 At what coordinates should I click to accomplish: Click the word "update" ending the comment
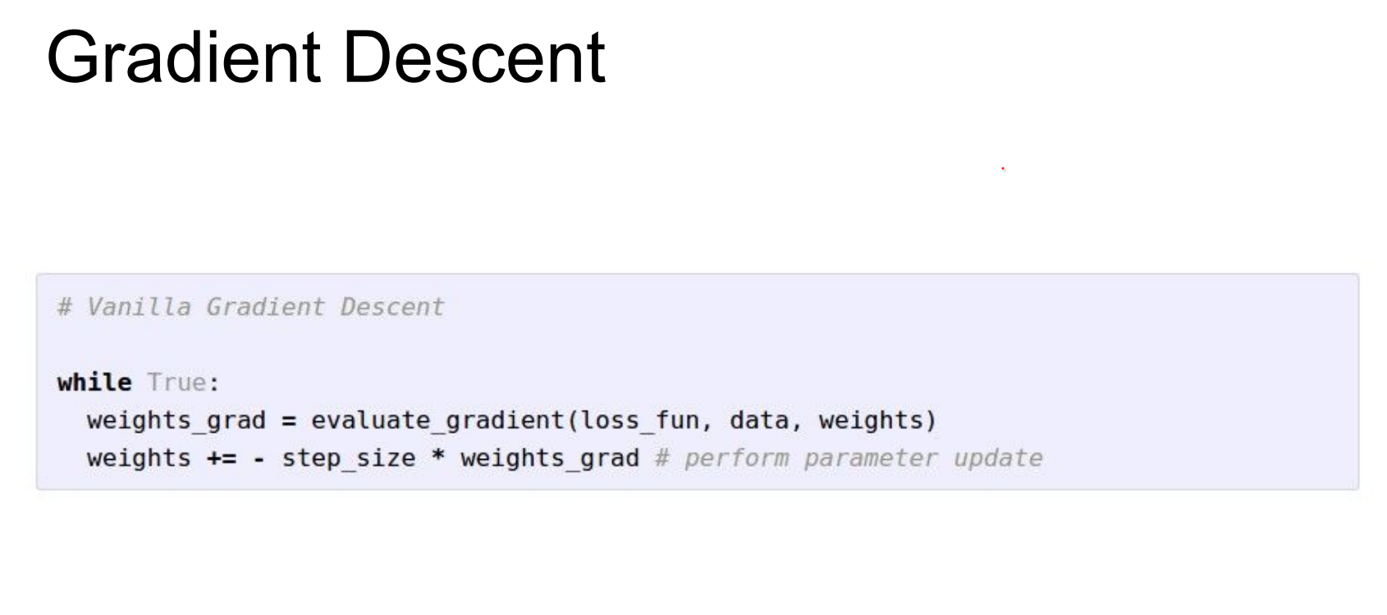click(x=997, y=458)
